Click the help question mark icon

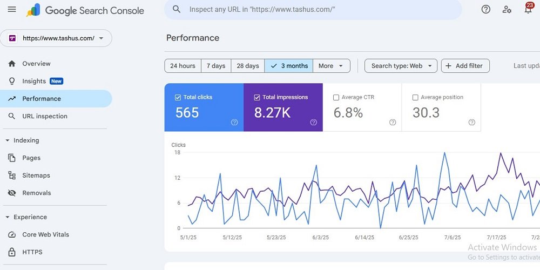click(x=485, y=10)
